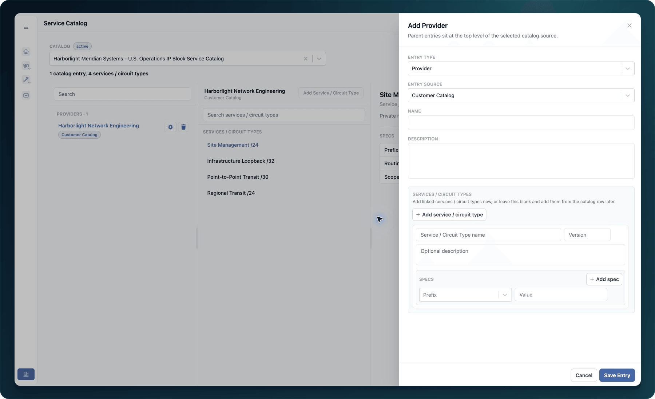Click the active catalog status badge
The image size is (655, 399).
(82, 46)
